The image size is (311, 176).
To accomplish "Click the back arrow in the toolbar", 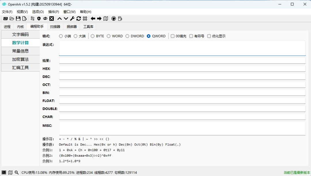I will click(x=93, y=18).
